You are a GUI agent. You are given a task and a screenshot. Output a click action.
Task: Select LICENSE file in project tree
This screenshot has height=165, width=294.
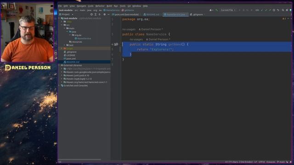click(69, 55)
